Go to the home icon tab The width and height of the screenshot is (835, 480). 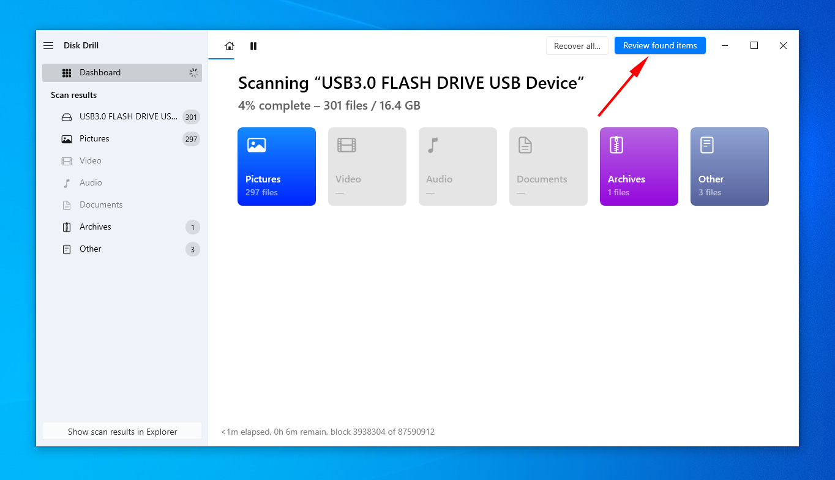pos(230,46)
